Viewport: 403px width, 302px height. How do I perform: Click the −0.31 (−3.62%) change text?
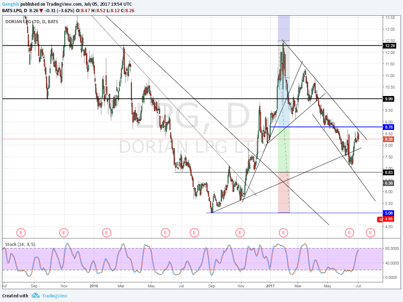pyautogui.click(x=59, y=11)
